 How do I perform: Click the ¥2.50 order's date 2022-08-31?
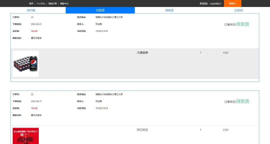(36, 101)
